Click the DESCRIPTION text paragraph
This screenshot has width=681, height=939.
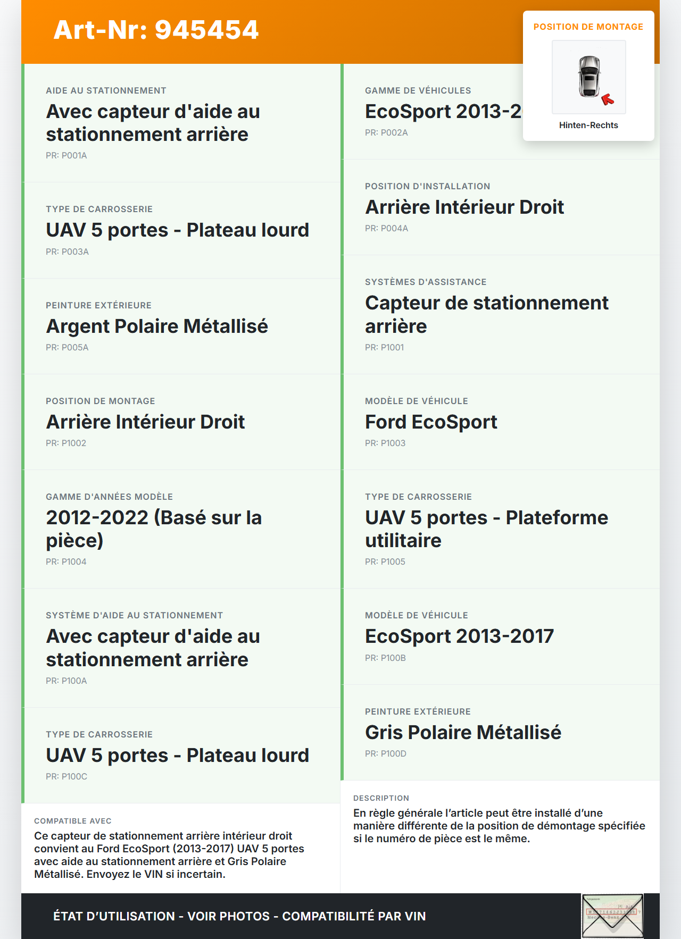499,826
